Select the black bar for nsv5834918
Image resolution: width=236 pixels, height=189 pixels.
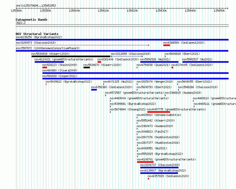click(x=71, y=56)
